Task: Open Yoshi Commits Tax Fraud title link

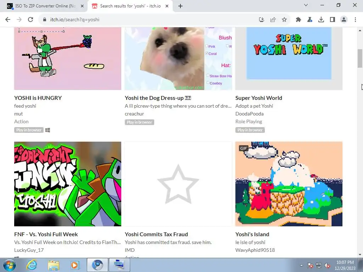Action: pos(156,234)
